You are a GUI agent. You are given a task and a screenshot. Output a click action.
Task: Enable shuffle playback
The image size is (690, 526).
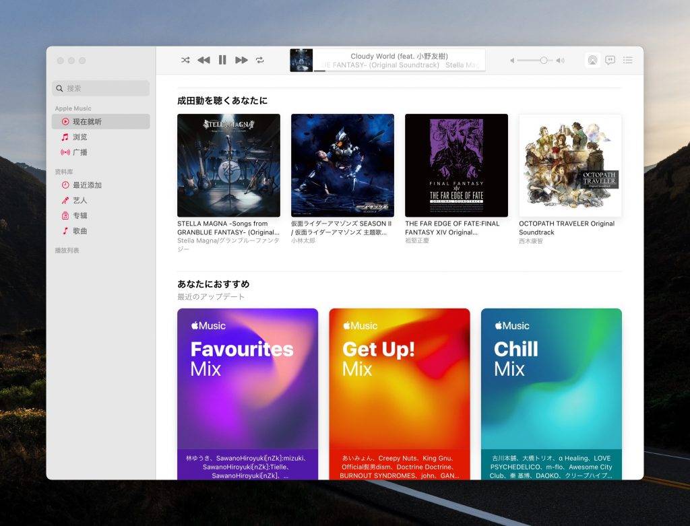point(185,60)
